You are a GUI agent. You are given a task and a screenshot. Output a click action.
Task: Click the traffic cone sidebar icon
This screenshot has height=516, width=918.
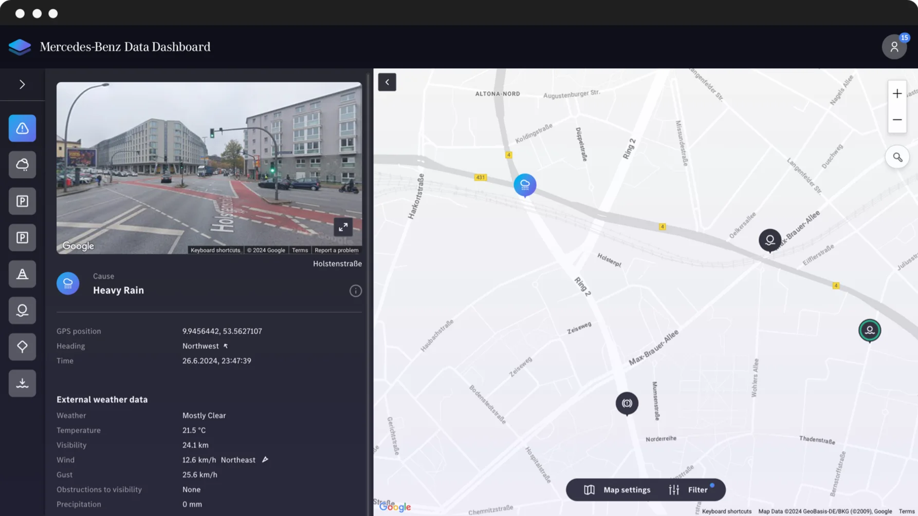point(22,274)
